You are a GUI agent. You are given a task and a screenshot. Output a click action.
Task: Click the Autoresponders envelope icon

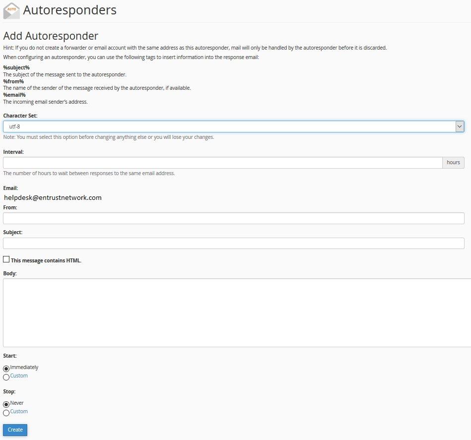[x=11, y=11]
